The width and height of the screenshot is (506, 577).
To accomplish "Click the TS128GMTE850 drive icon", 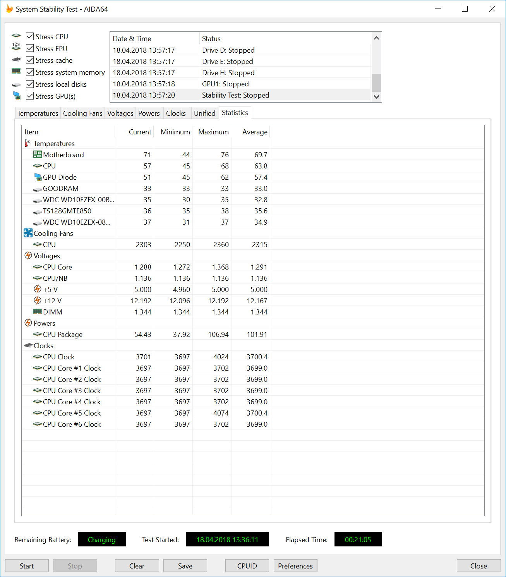I will (x=37, y=211).
